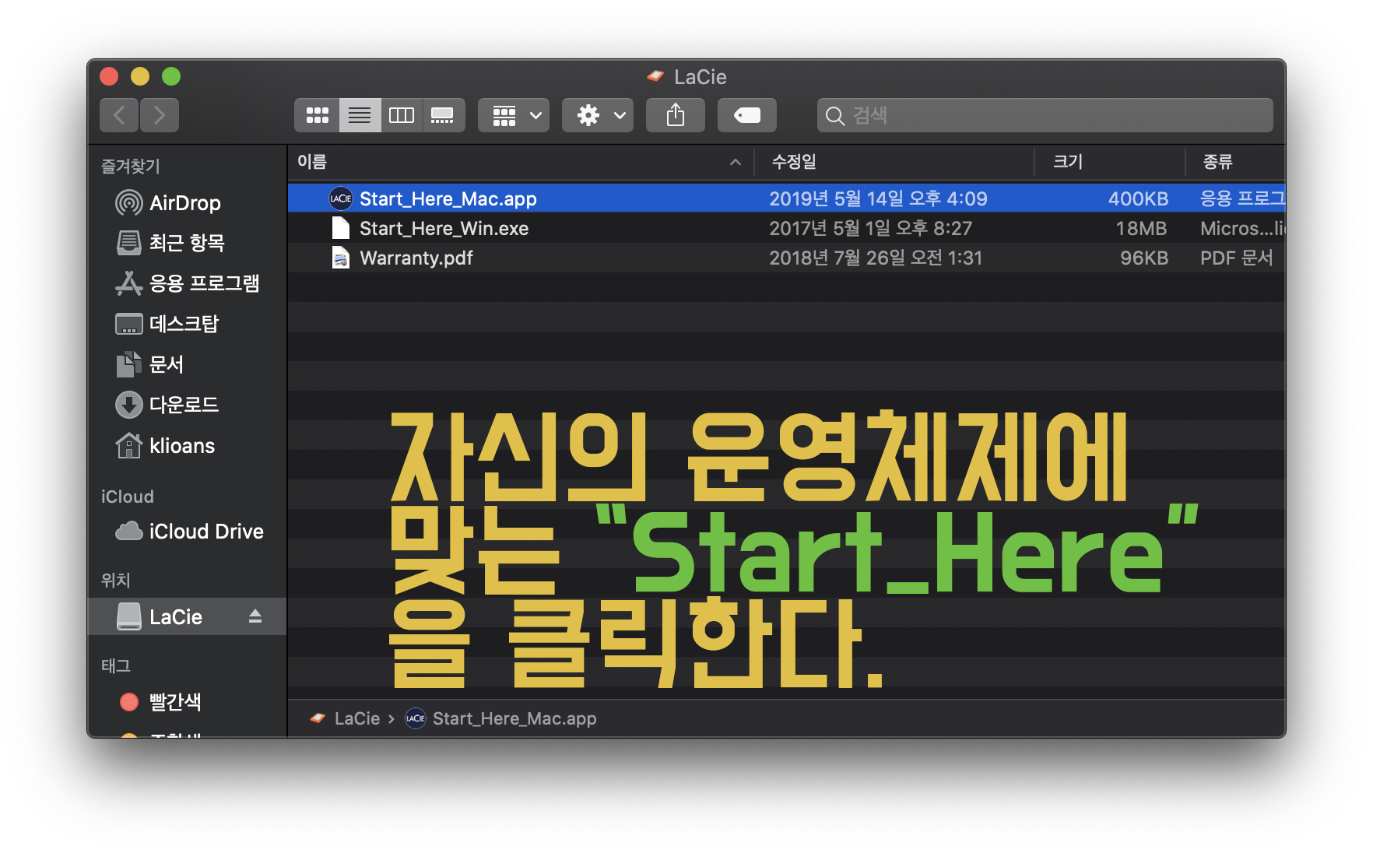1373x853 pixels.
Task: Click the 2018년 7월 26일 date cell
Action: tap(876, 258)
